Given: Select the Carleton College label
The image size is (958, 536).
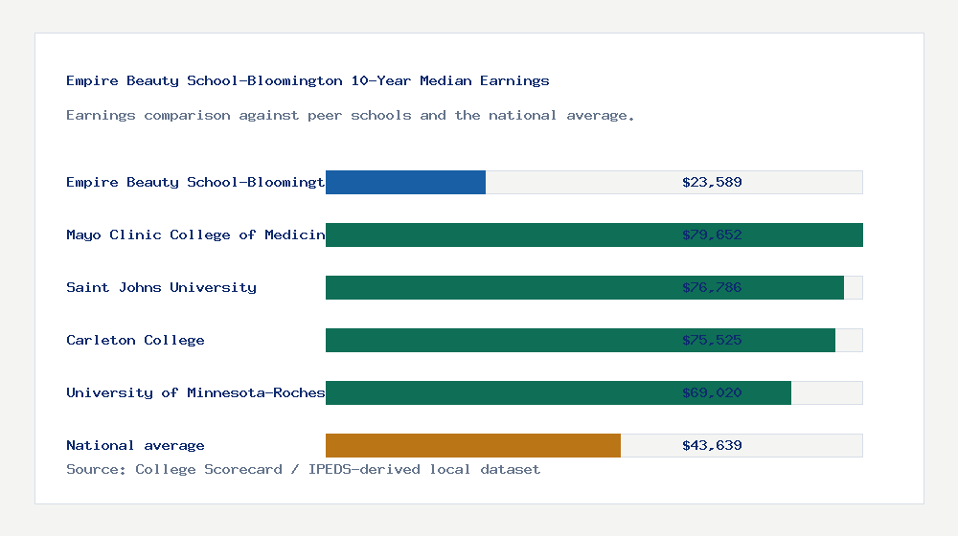Looking at the screenshot, I should (135, 340).
